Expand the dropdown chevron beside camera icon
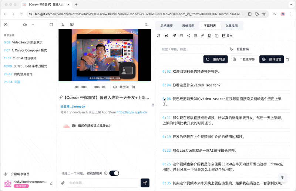Viewport: 296px width, 191px height. 33,24
